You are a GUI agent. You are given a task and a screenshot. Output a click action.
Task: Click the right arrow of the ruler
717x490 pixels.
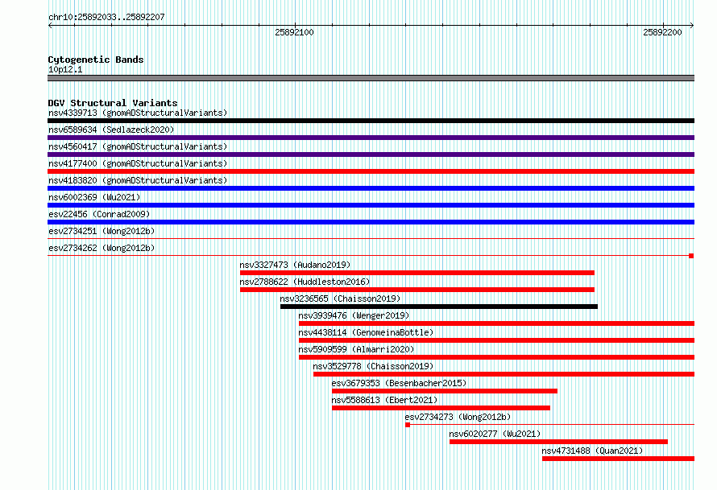click(692, 25)
